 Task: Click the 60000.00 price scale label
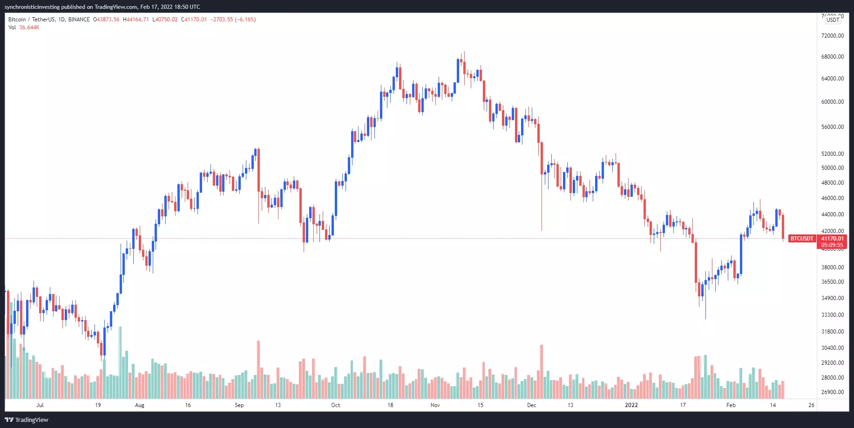tap(833, 102)
